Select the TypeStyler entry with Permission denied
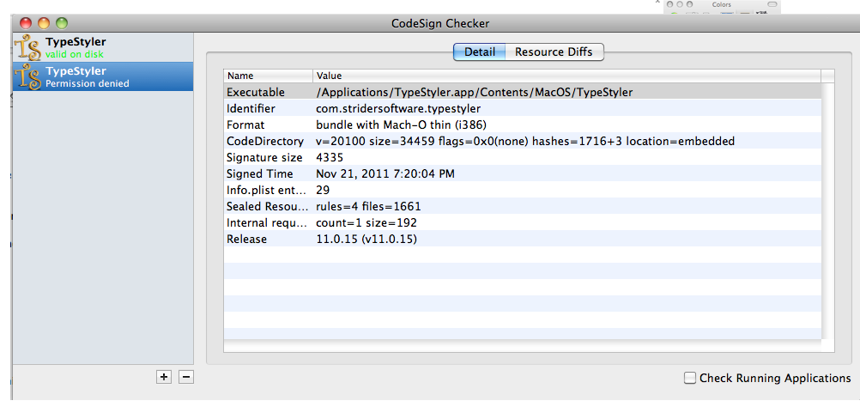860x419 pixels. tap(103, 76)
